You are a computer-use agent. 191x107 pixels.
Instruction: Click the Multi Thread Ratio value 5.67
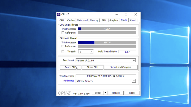pyautogui.click(x=127, y=52)
